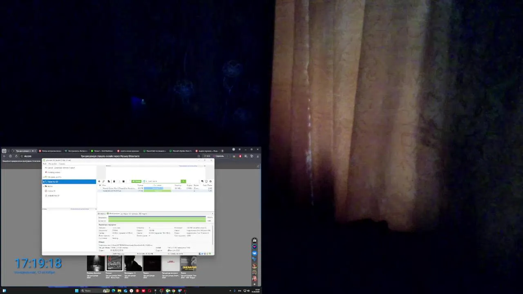Click the Add Torrent plus icon
The width and height of the screenshot is (523, 294).
point(99,181)
